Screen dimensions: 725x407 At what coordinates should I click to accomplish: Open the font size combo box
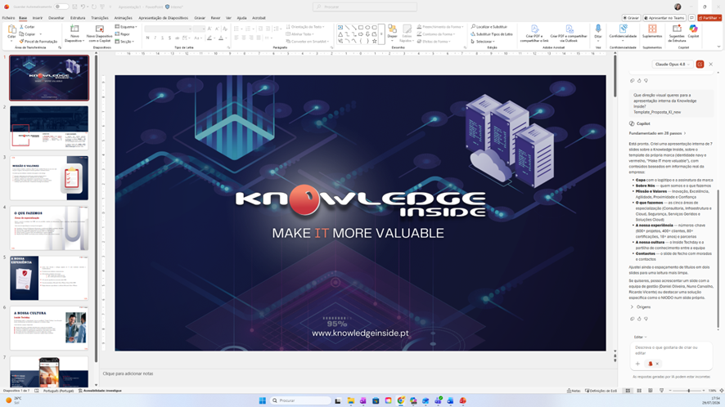pos(200,29)
